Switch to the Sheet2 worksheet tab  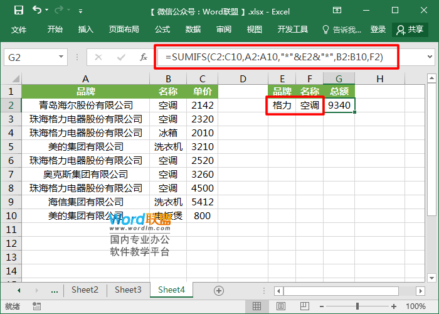point(85,290)
